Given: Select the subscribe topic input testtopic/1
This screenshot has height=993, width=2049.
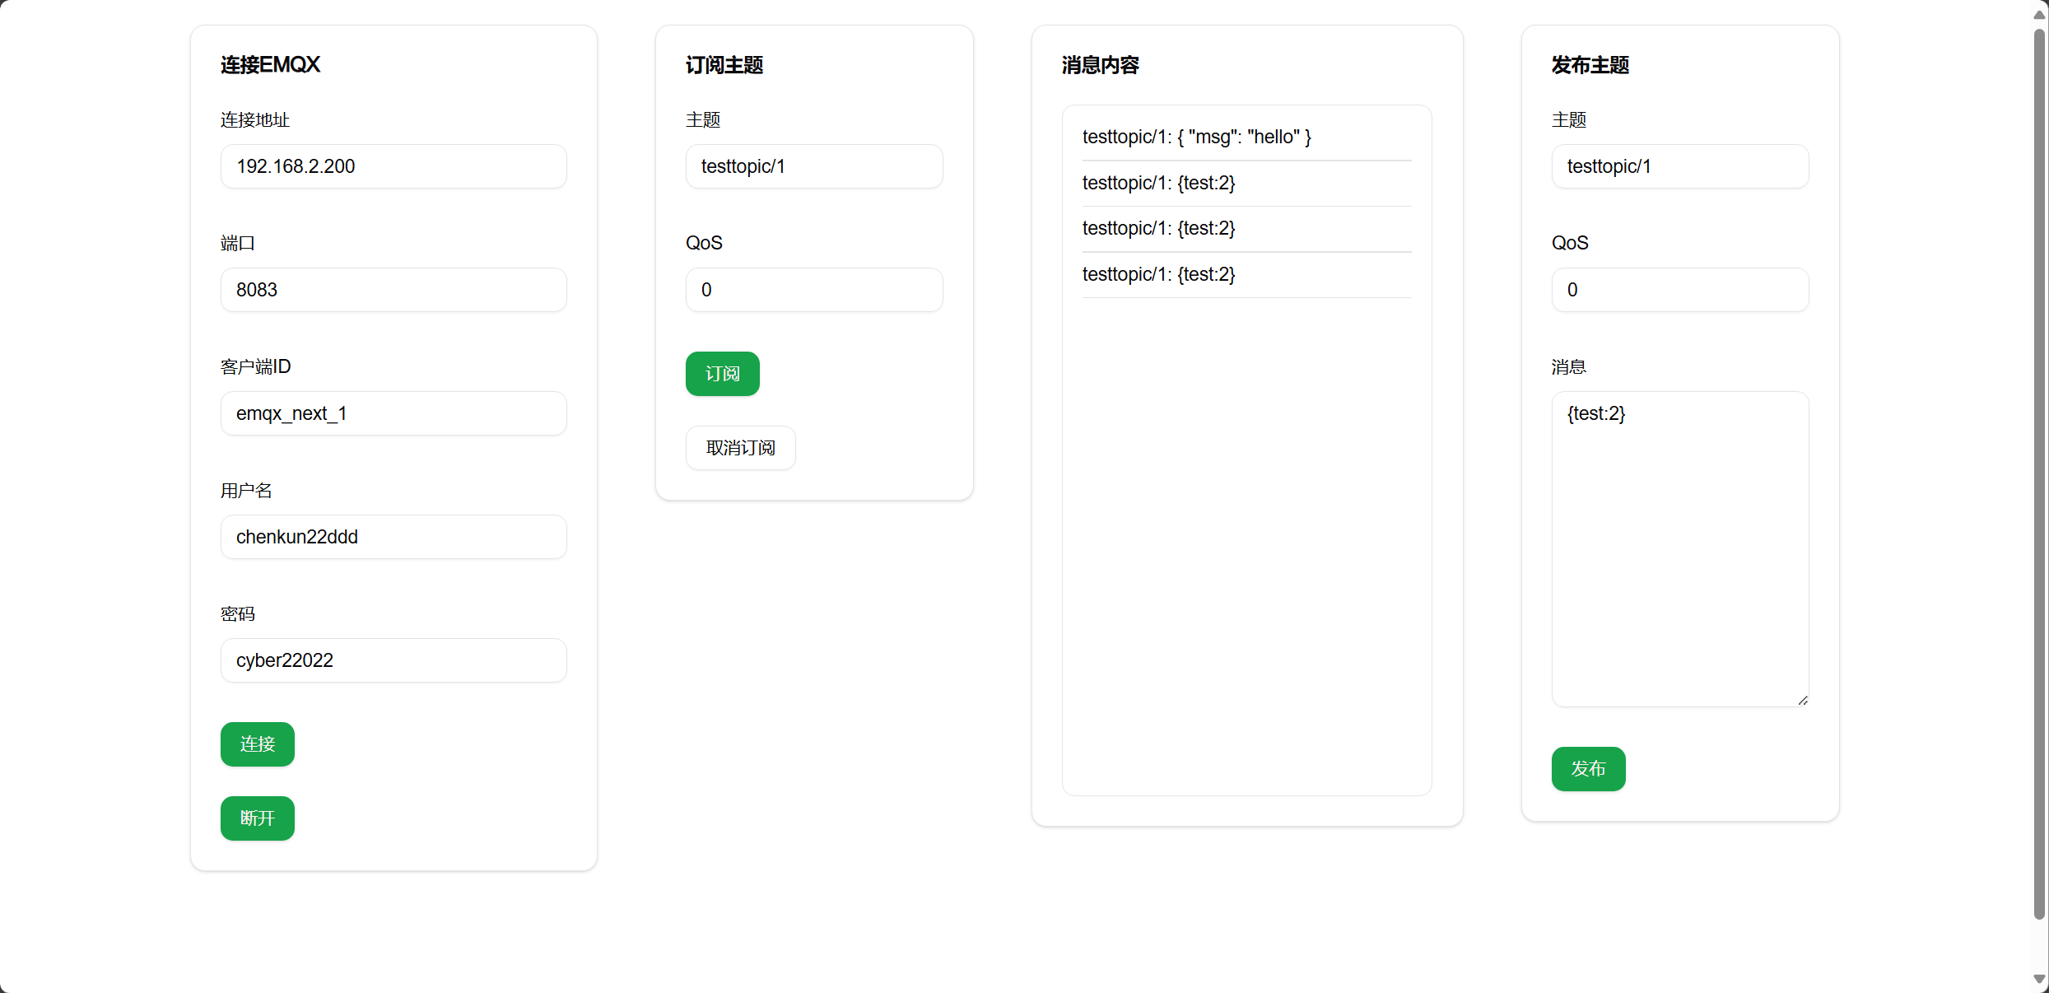Looking at the screenshot, I should point(813,165).
